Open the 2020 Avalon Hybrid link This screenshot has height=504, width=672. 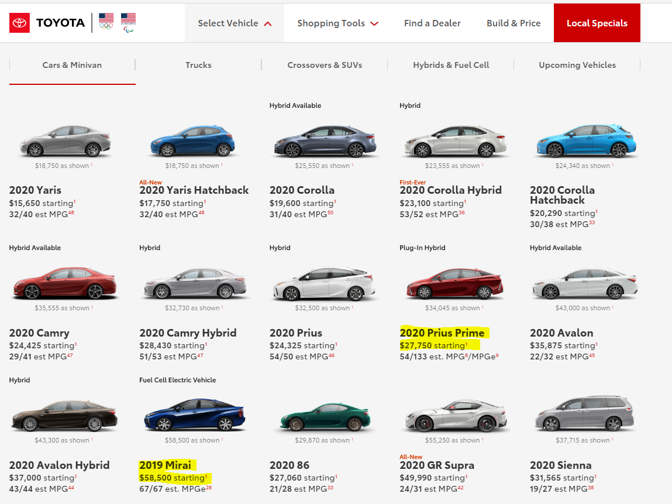pos(59,465)
